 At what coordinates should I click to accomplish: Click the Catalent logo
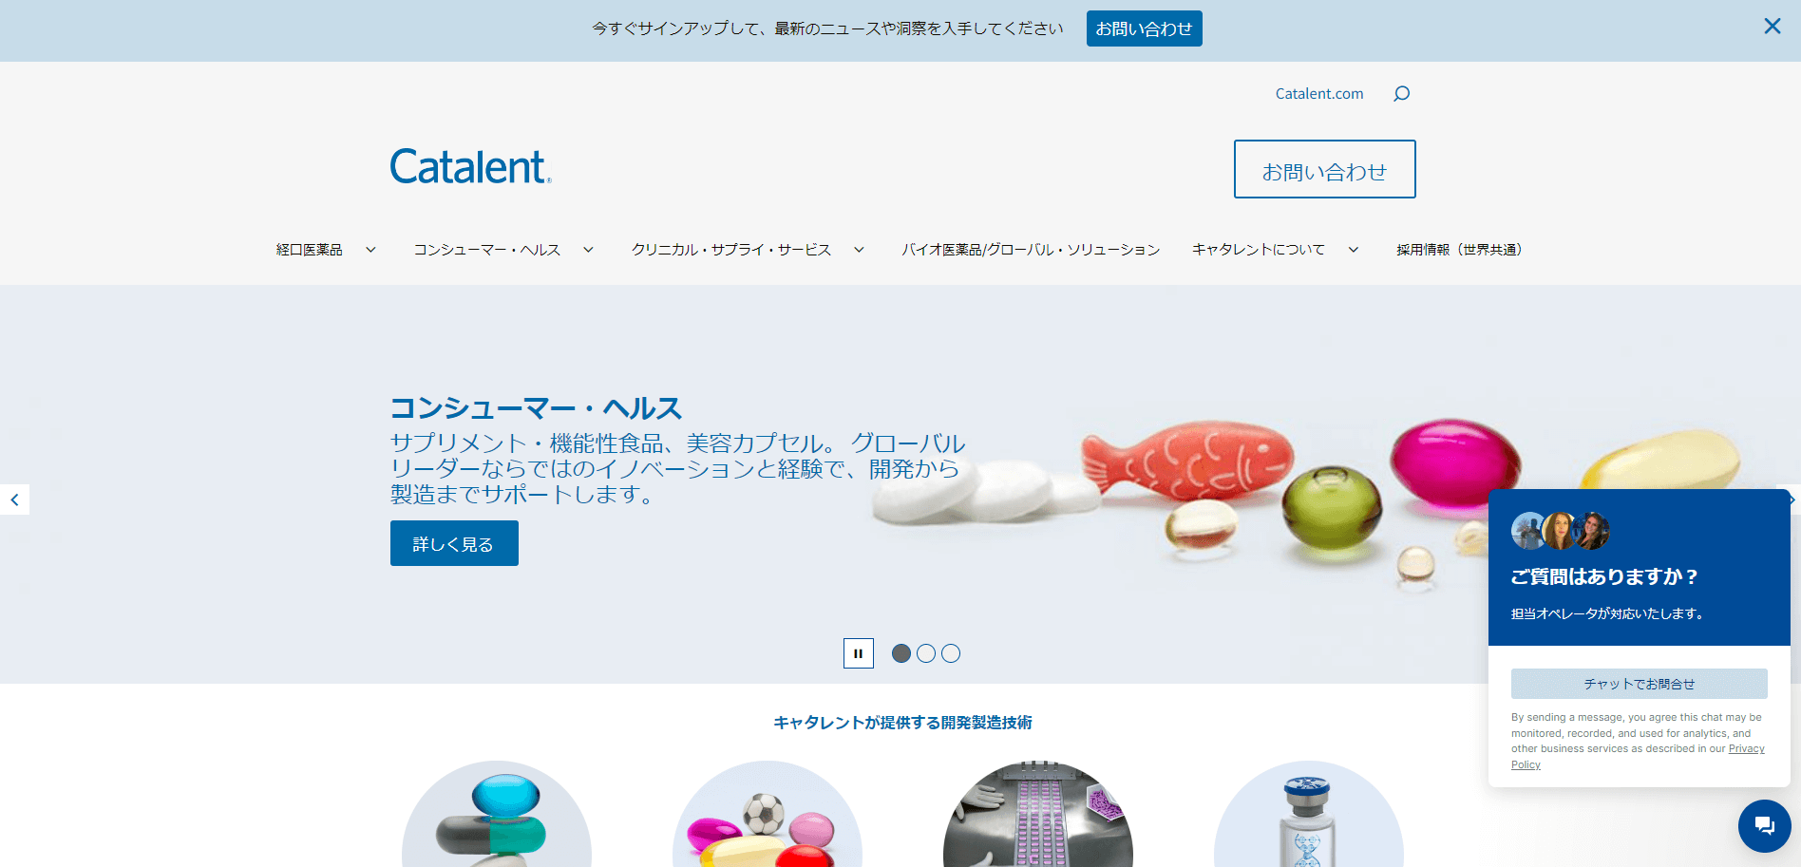click(x=470, y=166)
